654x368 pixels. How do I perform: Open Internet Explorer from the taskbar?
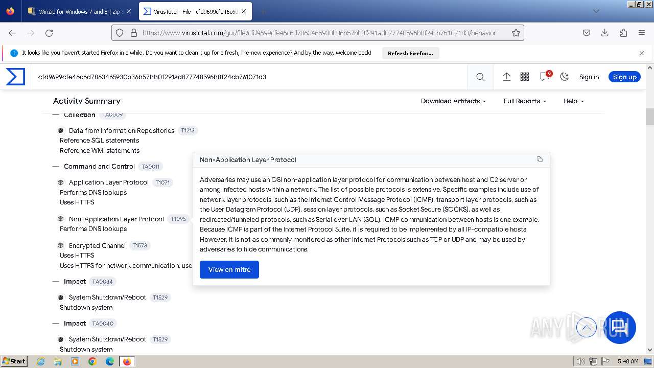tap(41, 361)
